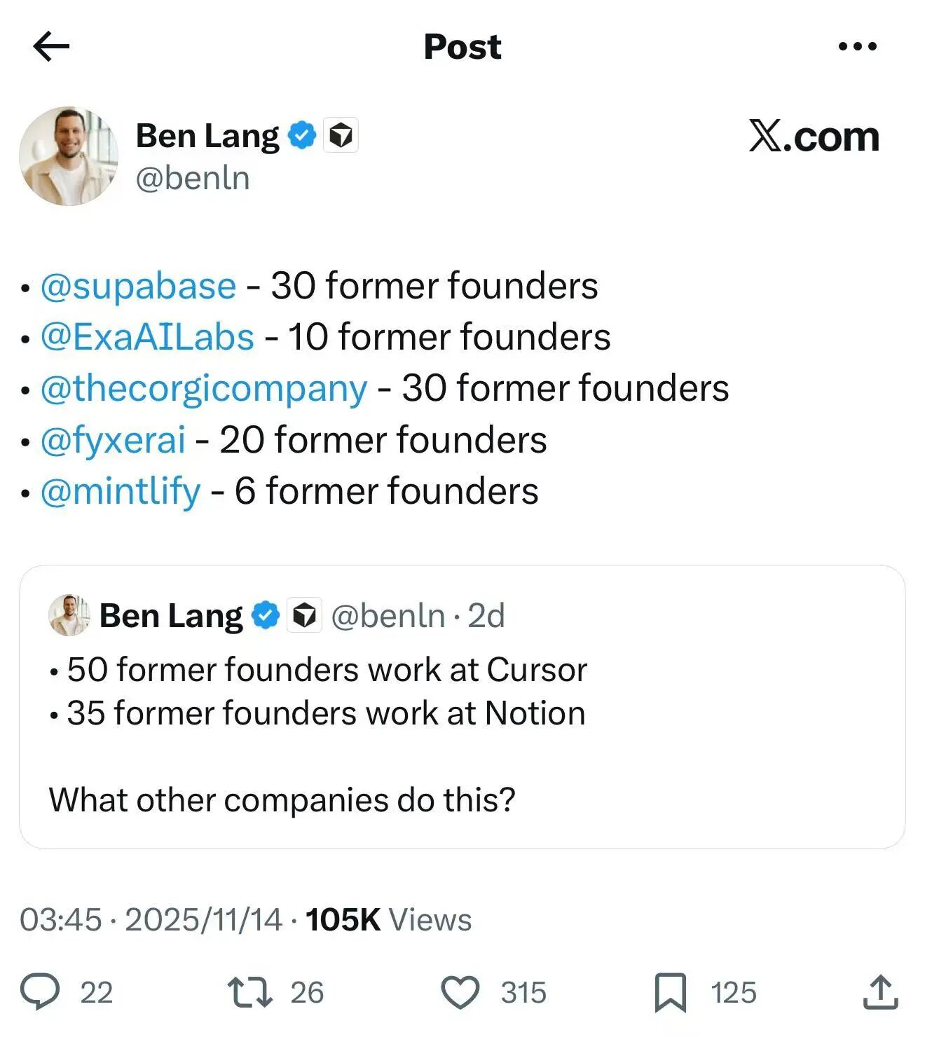Open the @supabase mention link
The height and width of the screenshot is (1037, 925).
[138, 286]
